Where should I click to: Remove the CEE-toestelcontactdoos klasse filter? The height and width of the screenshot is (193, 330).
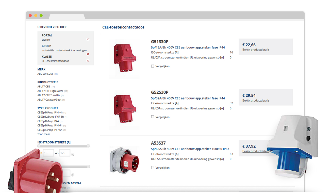88,61
